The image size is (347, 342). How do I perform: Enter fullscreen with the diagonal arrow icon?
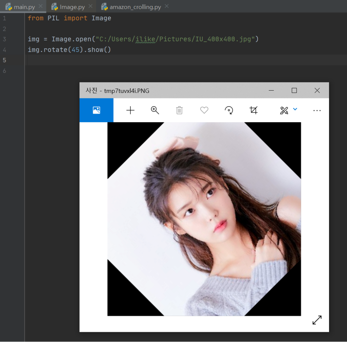tap(317, 320)
